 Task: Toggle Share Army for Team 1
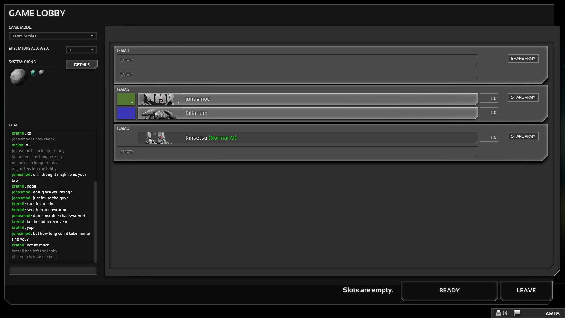pyautogui.click(x=523, y=59)
